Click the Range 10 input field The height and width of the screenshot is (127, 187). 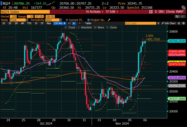coord(30,17)
